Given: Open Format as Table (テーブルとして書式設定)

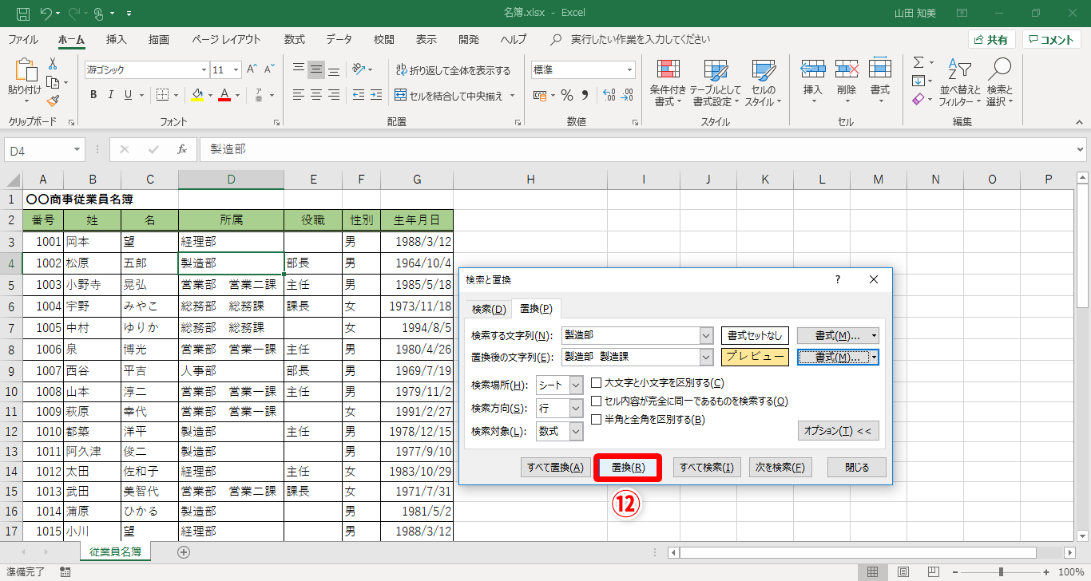Looking at the screenshot, I should coord(716,83).
